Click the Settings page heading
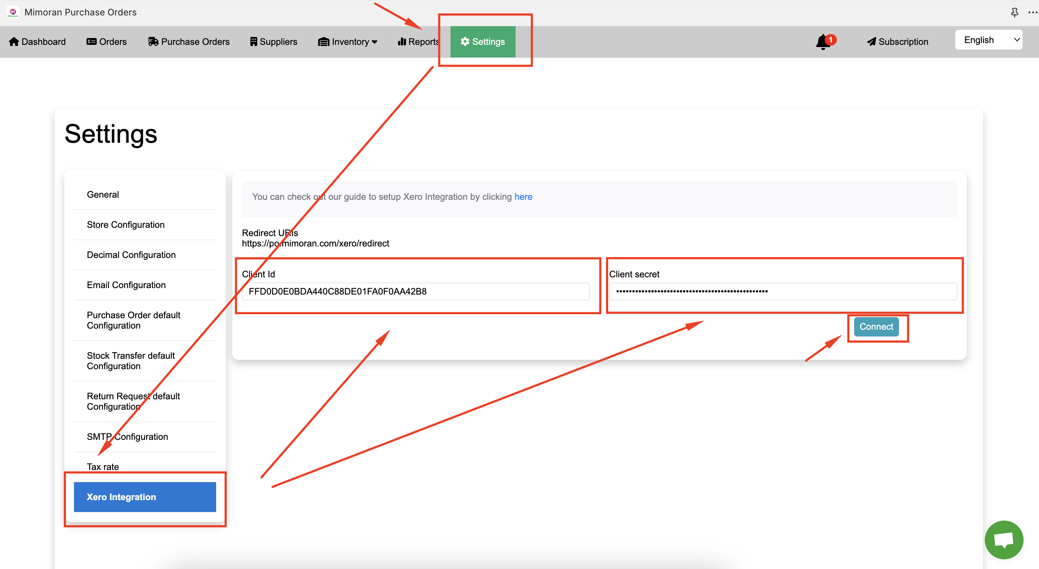Screen dimensions: 1039x569 [x=111, y=134]
